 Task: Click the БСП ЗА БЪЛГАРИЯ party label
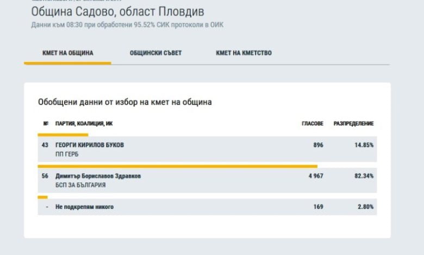point(80,185)
